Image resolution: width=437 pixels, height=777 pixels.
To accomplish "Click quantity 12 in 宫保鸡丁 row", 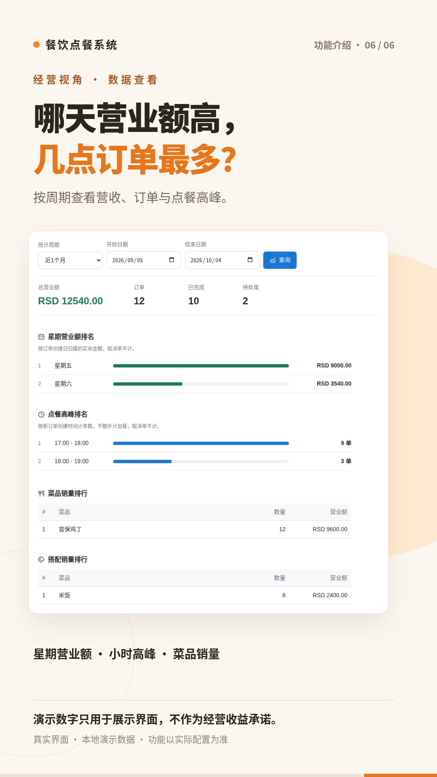I will 282,529.
